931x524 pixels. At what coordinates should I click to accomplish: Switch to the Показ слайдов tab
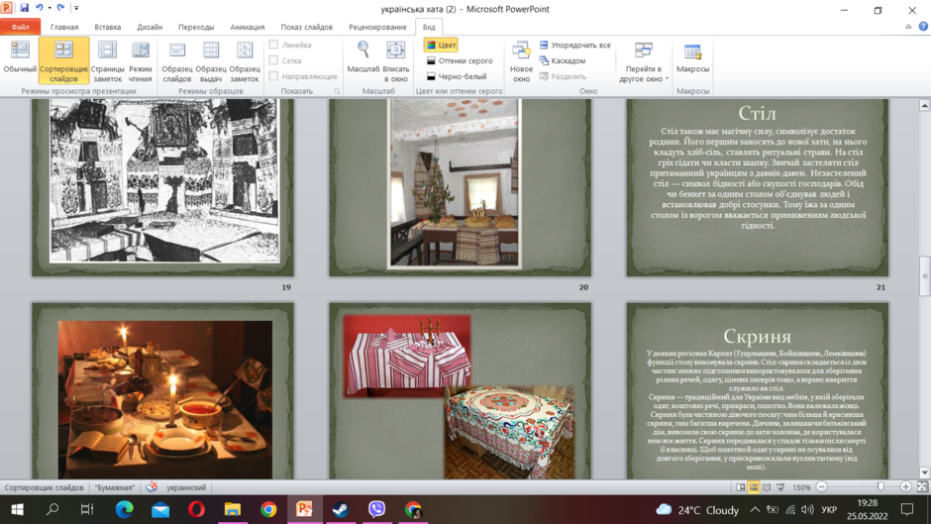(306, 27)
